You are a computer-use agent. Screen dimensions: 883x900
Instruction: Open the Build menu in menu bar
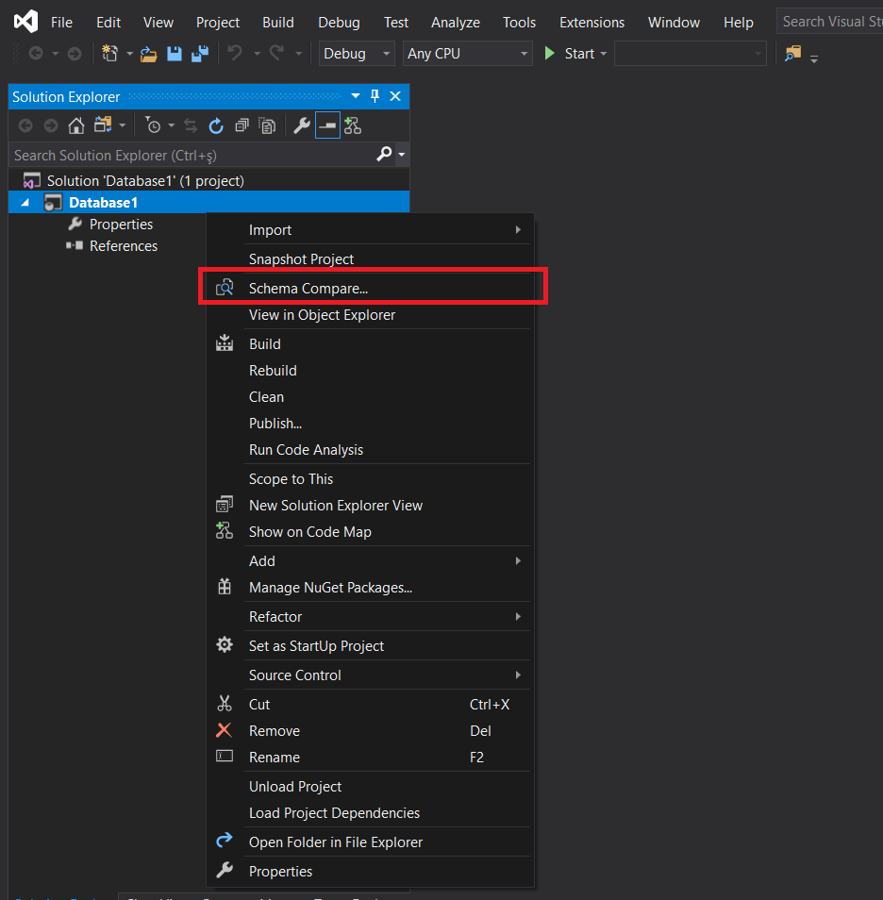tap(277, 22)
